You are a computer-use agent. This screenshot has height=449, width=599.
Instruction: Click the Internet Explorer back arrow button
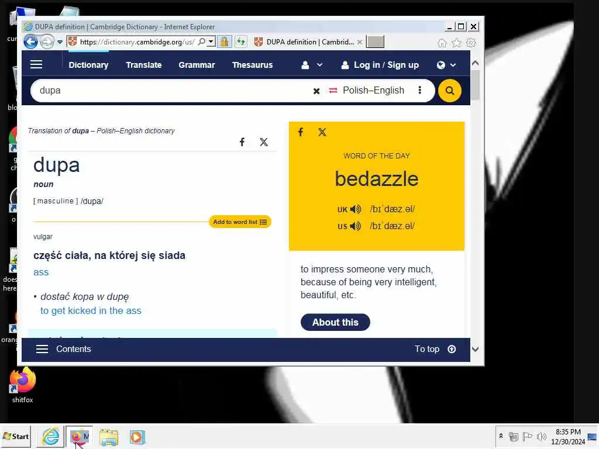pos(30,42)
